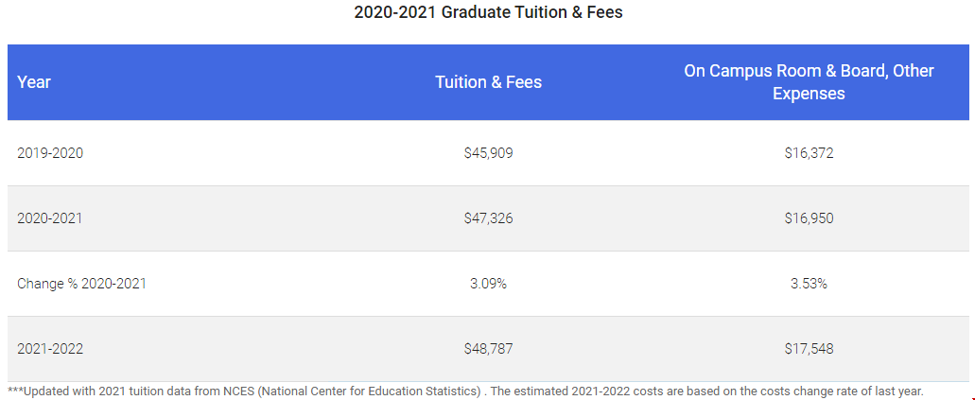Click the $48,787 estimated tuition value
The image size is (975, 400).
(x=488, y=349)
